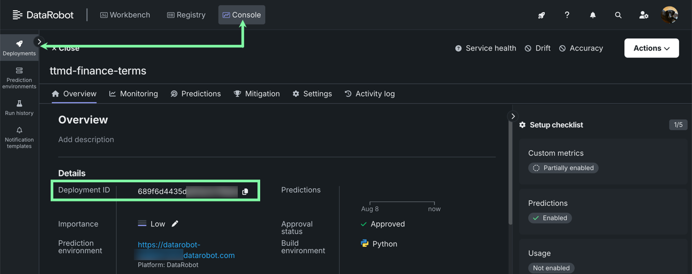Click the Add description field

(x=86, y=140)
